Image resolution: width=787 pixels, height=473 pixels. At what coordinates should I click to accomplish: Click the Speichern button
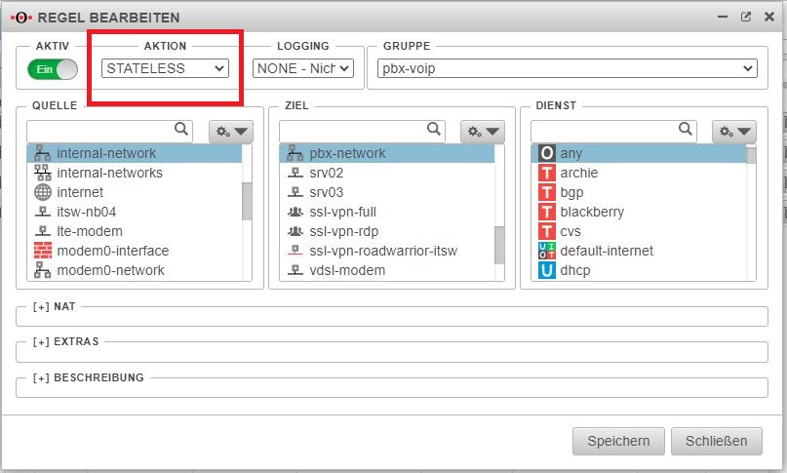[618, 441]
